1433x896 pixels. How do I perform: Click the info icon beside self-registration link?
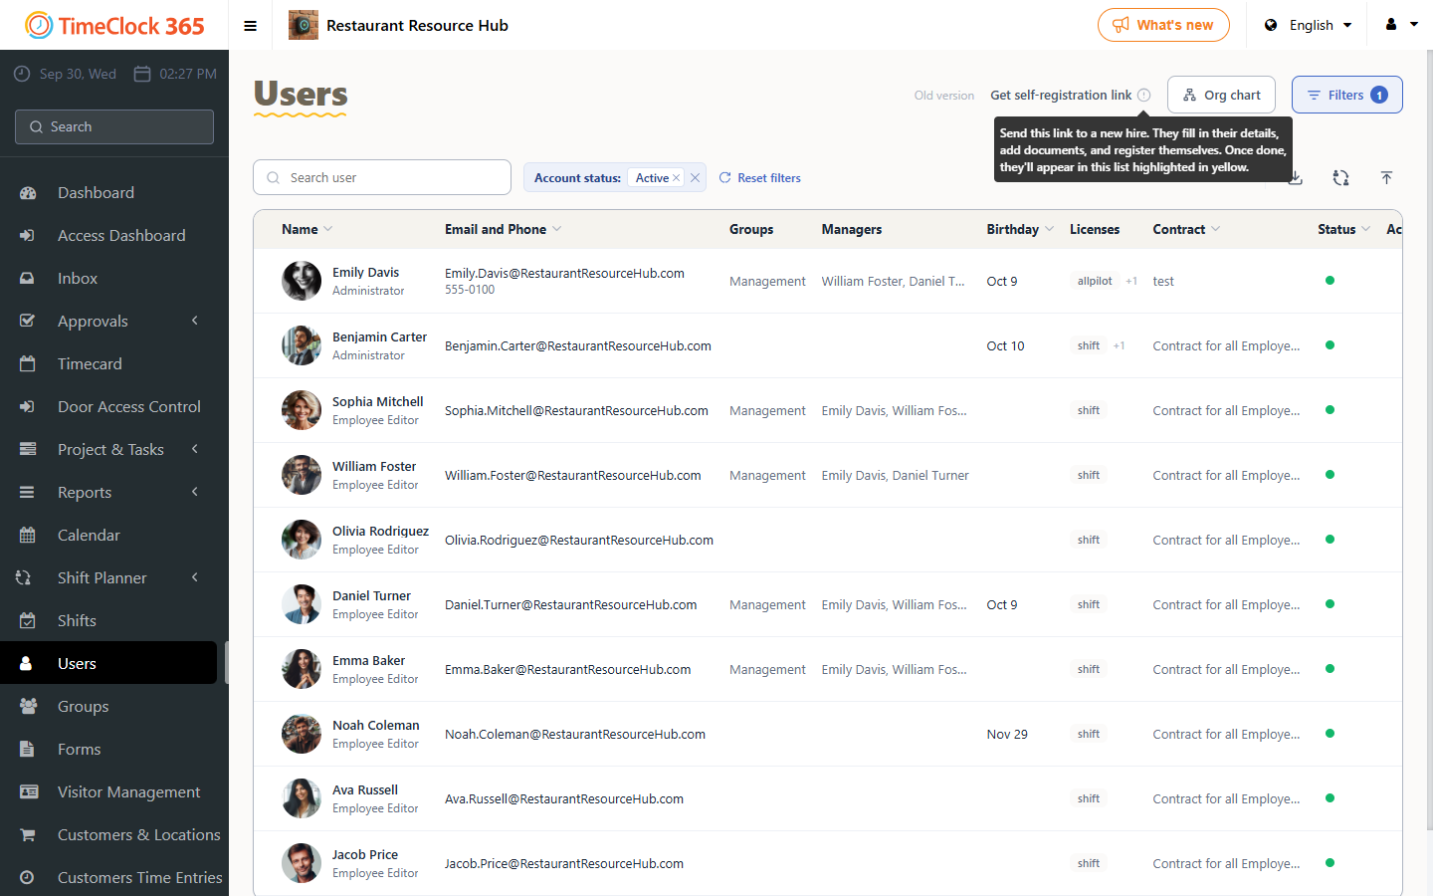click(1144, 96)
